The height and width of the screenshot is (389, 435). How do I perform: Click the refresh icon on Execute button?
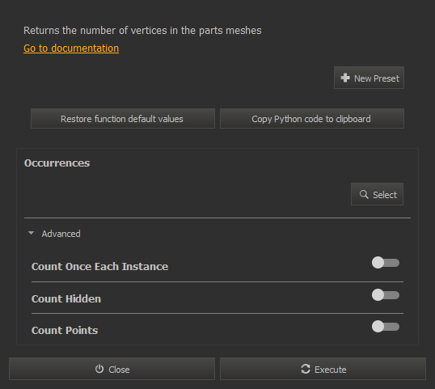(306, 369)
